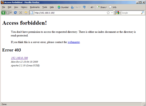Open the back/forward history dropdown arrow
Viewport: 146px width, 106px height.
tap(11, 13)
